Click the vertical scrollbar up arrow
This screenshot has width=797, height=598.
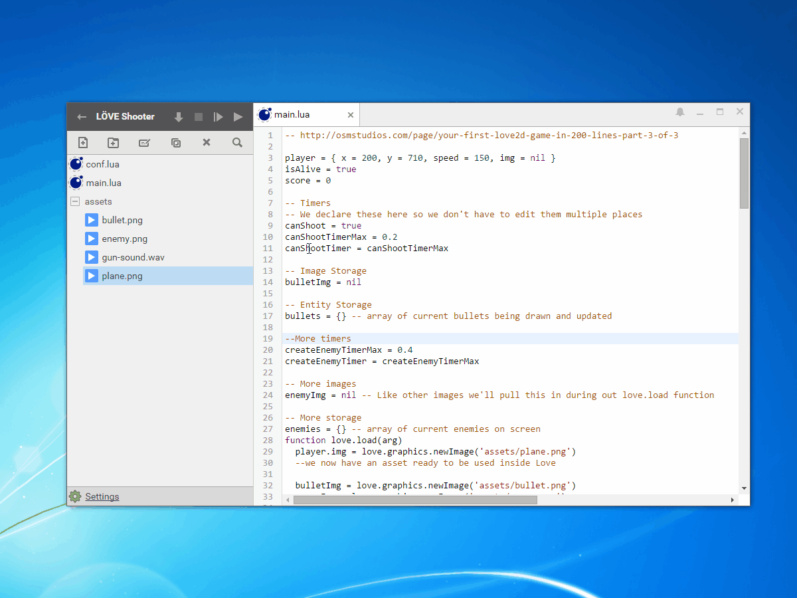(x=744, y=132)
